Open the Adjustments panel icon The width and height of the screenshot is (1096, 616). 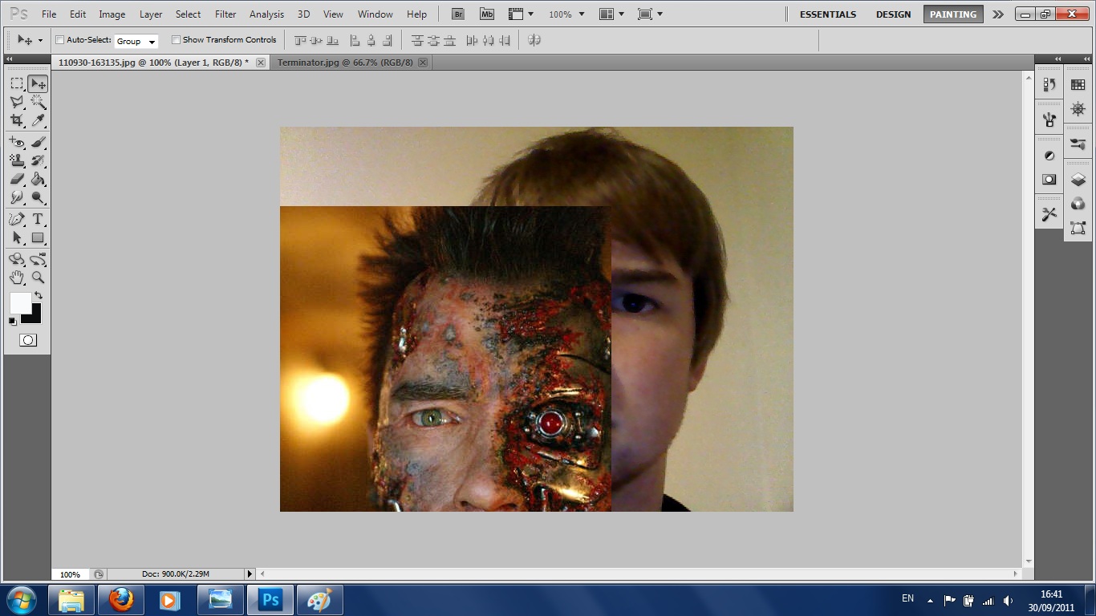(x=1049, y=156)
